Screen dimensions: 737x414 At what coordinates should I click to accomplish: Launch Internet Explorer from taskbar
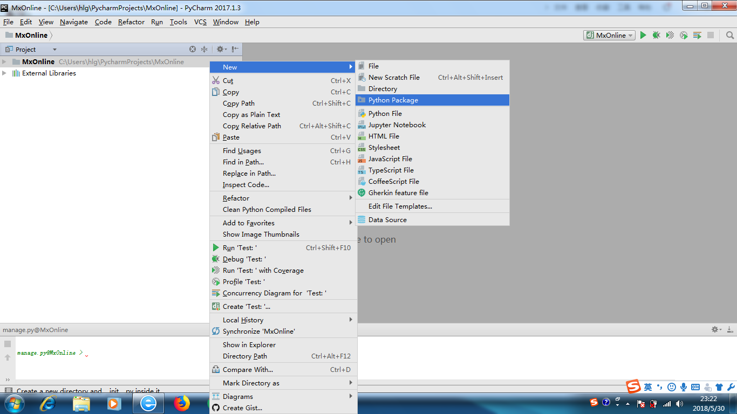[48, 403]
